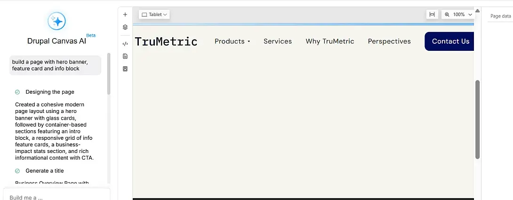Click the Drupal Canvas AI sparkle logo
Viewport: 513px width, 200px height.
(x=57, y=22)
